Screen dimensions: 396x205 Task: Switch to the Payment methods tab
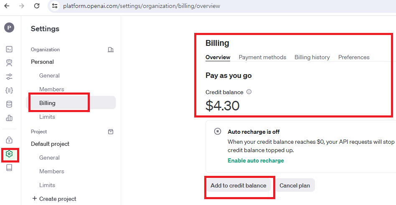point(262,57)
